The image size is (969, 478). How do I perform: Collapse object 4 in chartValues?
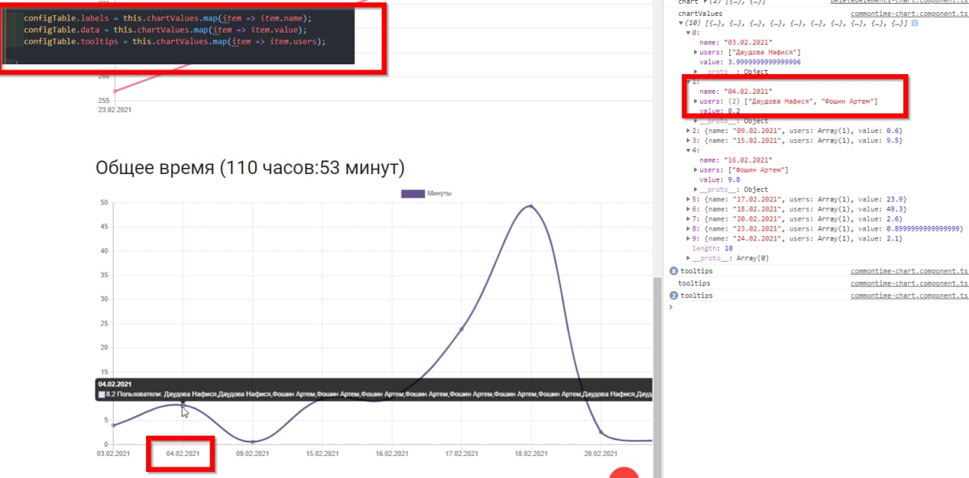pos(688,151)
